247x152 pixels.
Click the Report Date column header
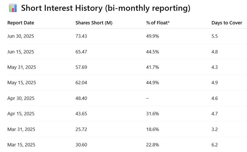(x=21, y=22)
